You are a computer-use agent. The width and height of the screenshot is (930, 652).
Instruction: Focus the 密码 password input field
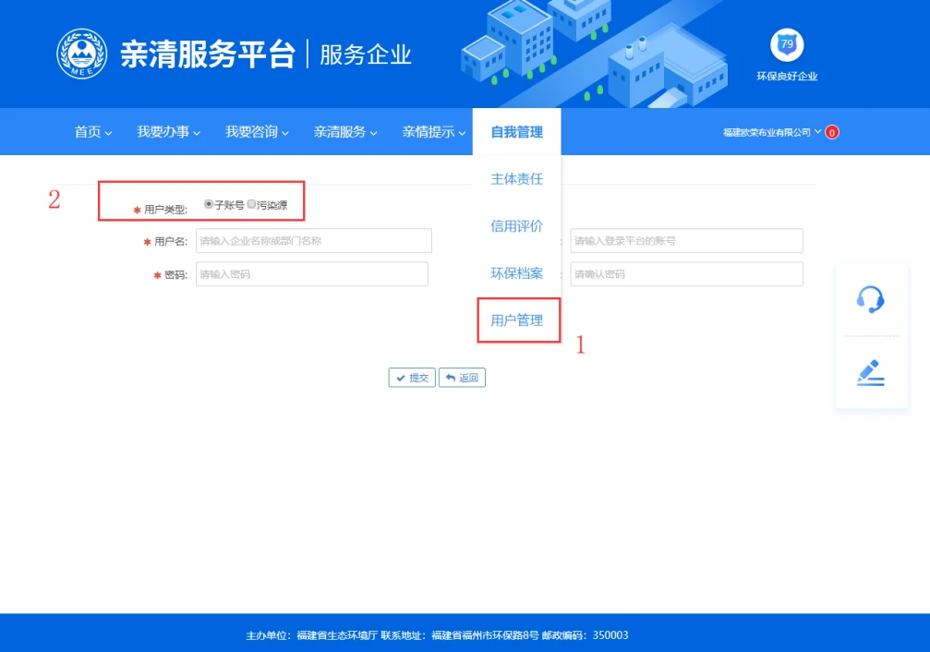coord(312,274)
